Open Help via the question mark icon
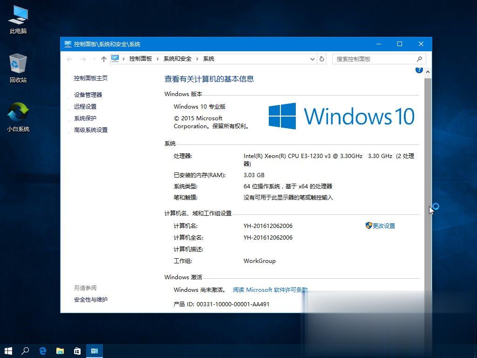 click(419, 69)
